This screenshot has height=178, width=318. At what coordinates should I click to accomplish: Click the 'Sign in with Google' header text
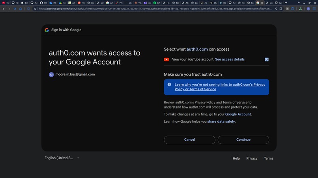tap(66, 30)
